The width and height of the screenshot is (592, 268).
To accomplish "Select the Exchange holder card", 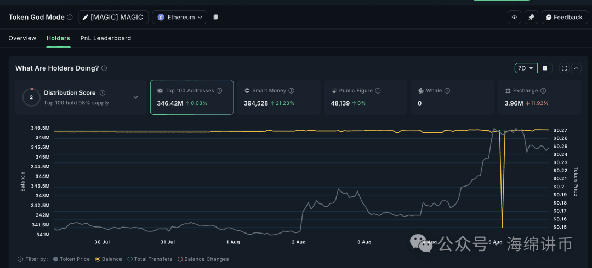I will tap(539, 97).
